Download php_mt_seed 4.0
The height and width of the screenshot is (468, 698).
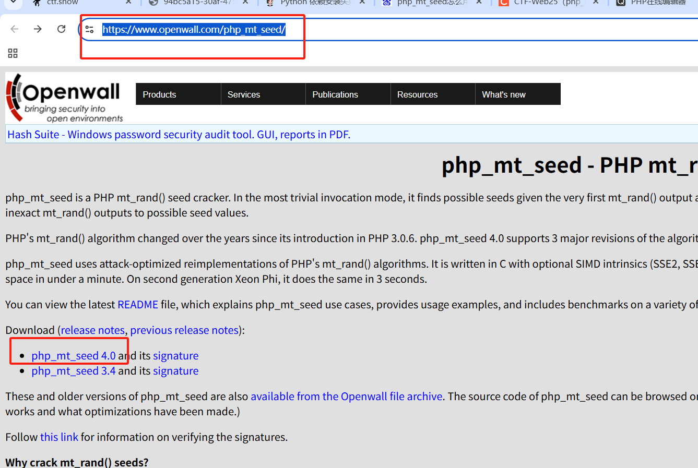(x=74, y=356)
